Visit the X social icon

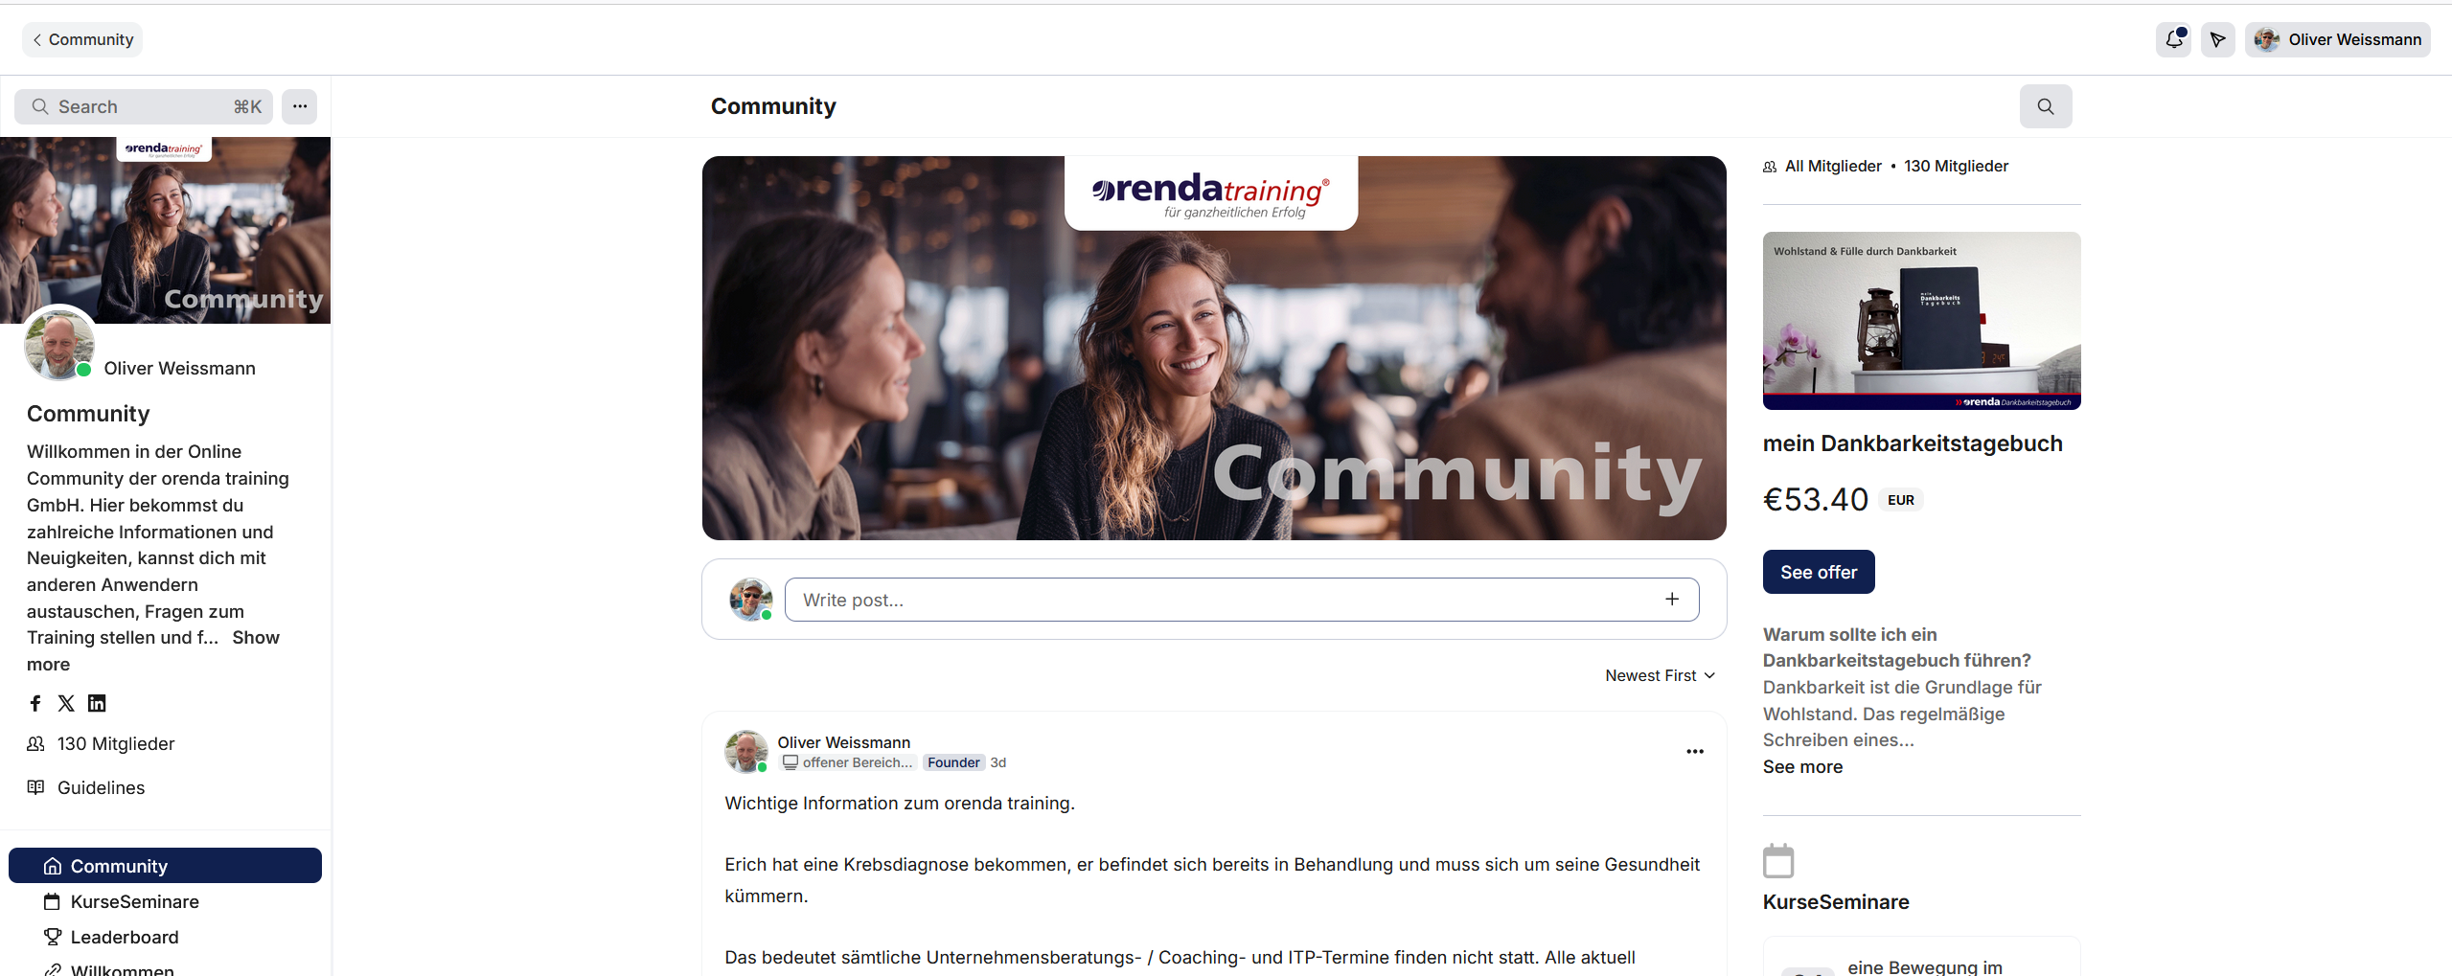66,703
